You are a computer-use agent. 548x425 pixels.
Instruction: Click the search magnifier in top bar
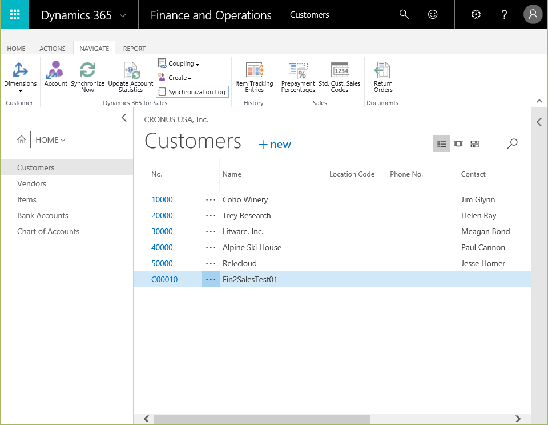pos(404,14)
